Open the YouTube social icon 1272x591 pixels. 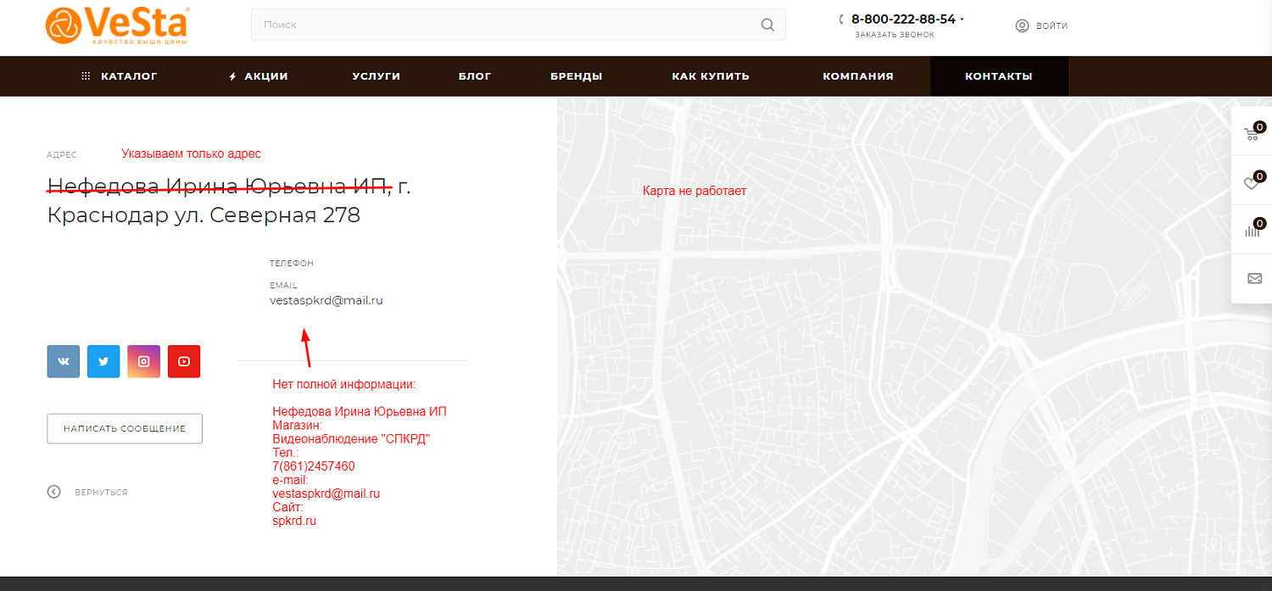click(184, 361)
